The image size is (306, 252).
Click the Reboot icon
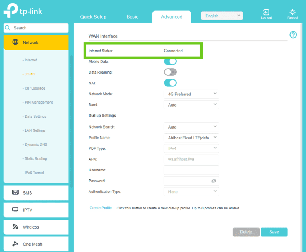[x=292, y=13]
